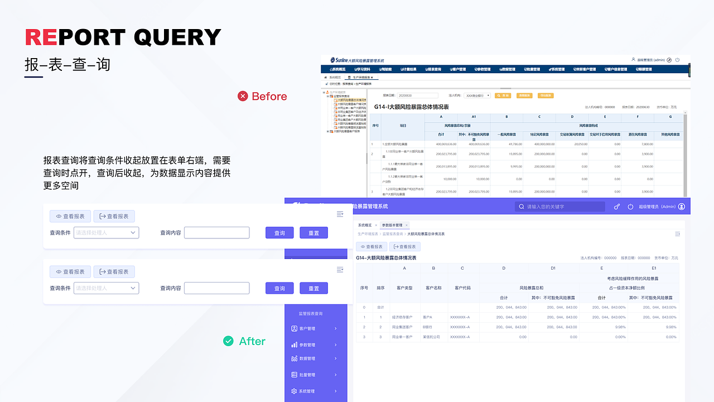This screenshot has height=402, width=714.
Task: Open 报表查询 in Before navigation bar
Action: [433, 69]
